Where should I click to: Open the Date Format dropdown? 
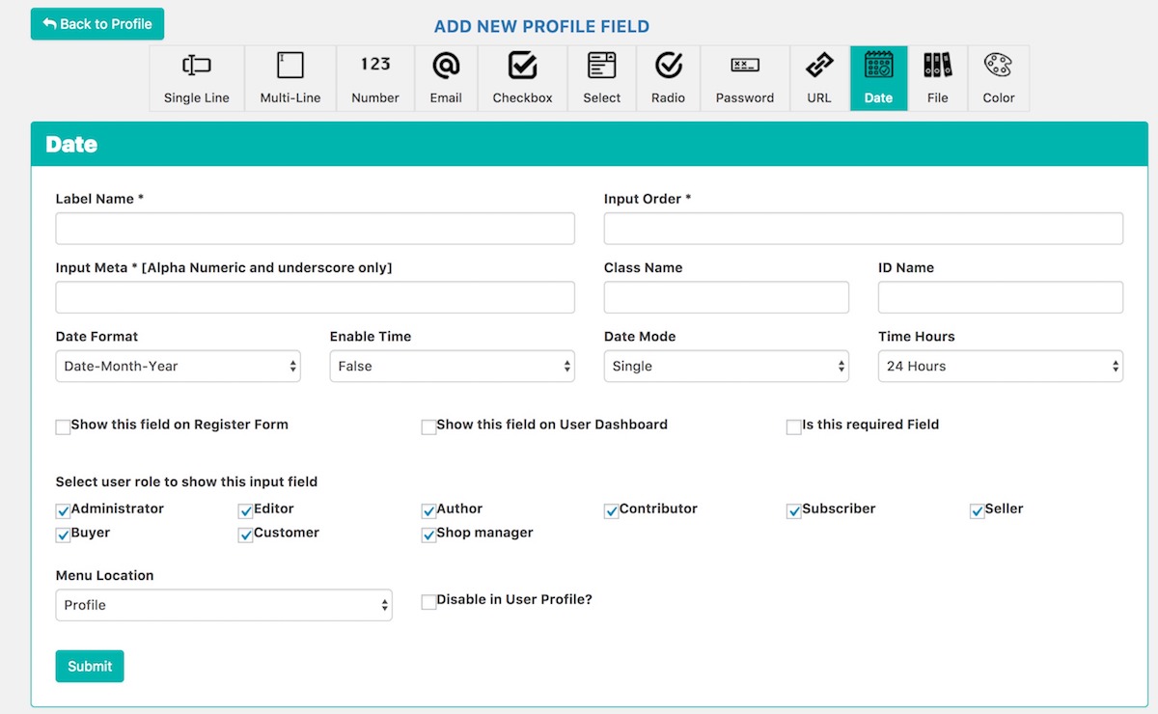179,367
